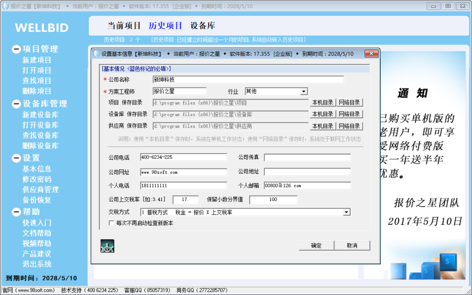Screen dimensions: 472x295
Task: Open 文档帮助 in the sidebar
Action: coord(37,233)
